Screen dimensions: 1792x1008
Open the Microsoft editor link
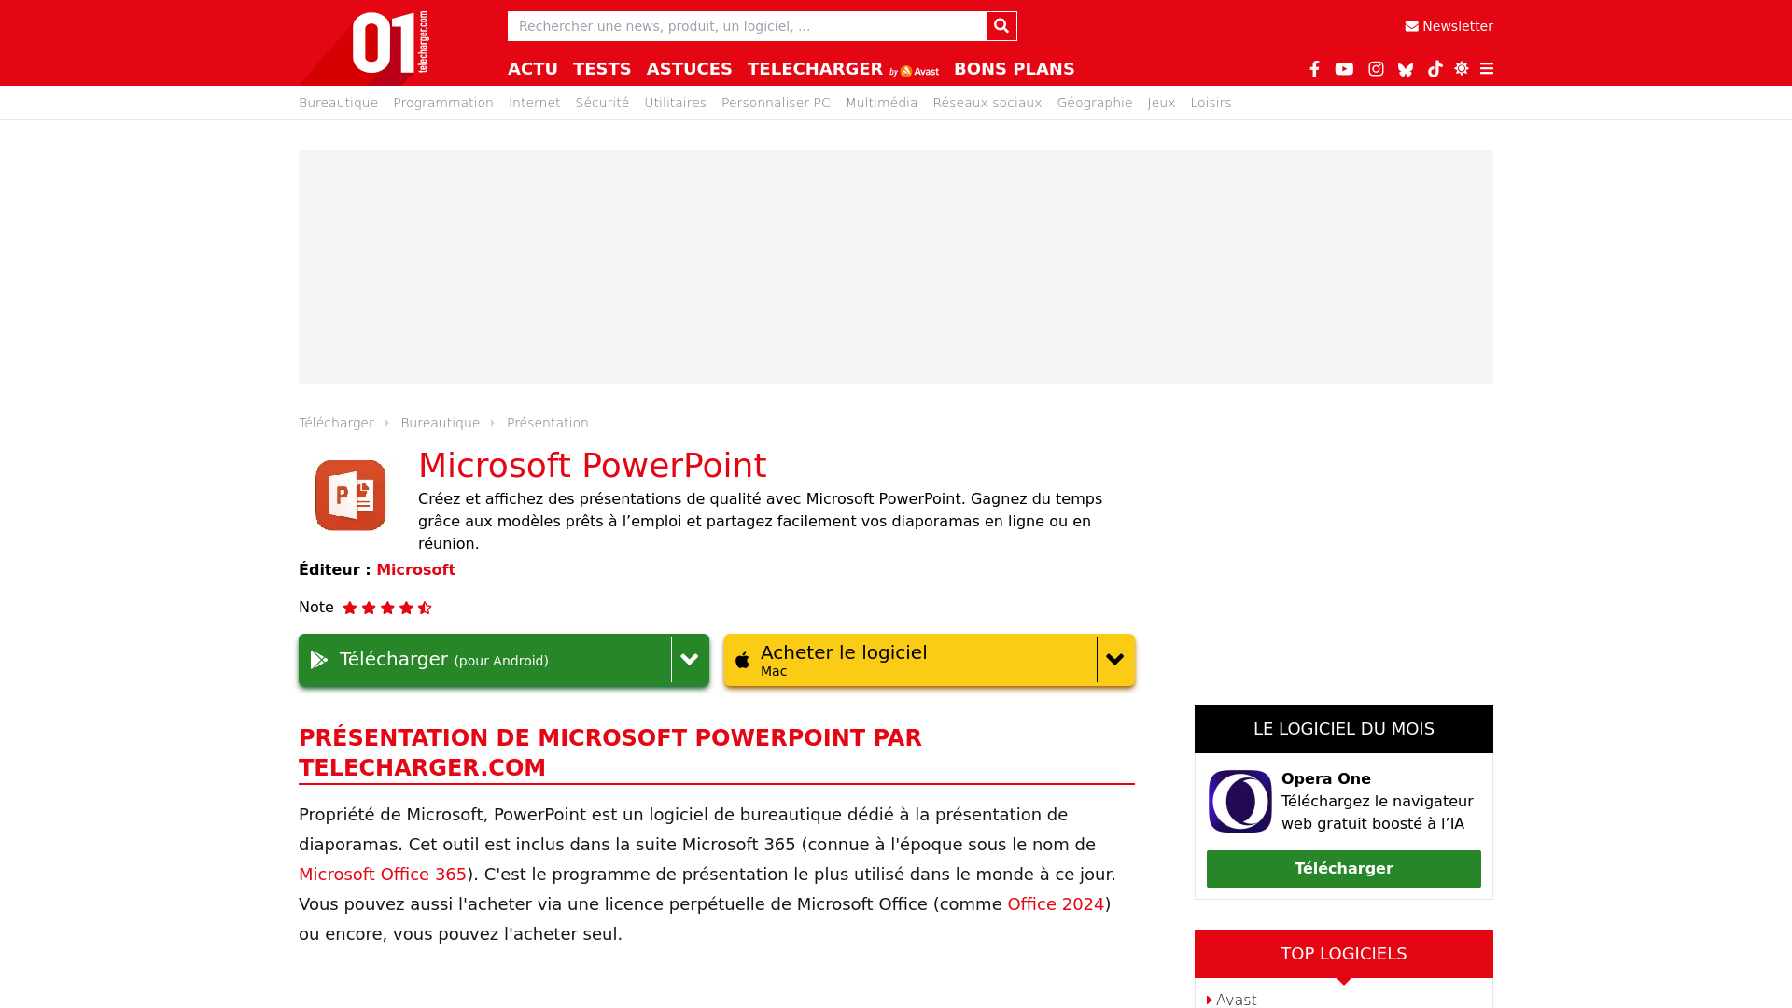[x=415, y=569]
